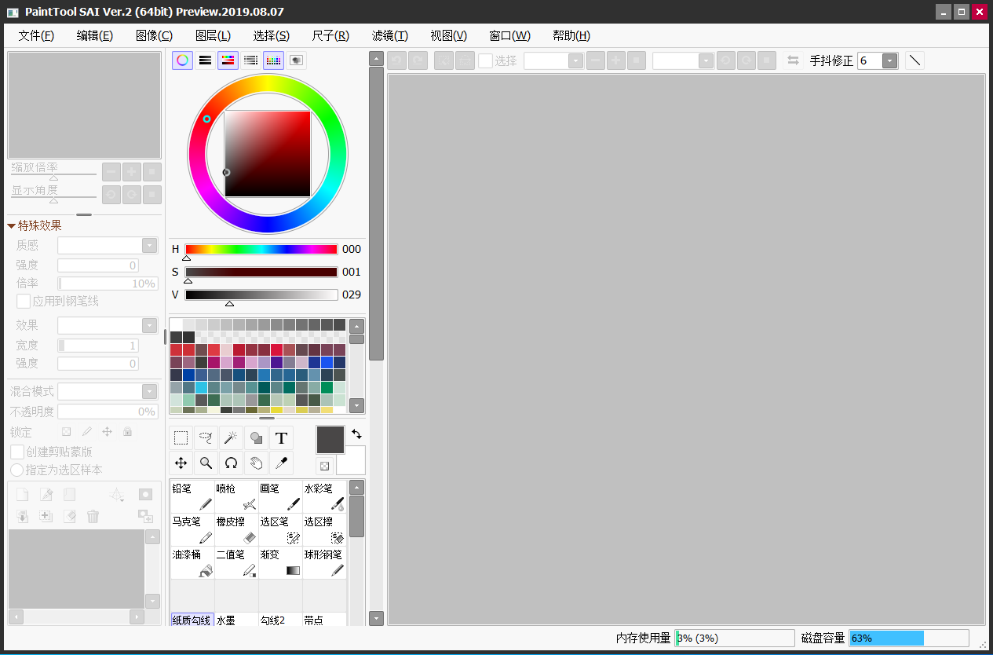Open the 帮助(H) menu
The image size is (993, 655).
pyautogui.click(x=571, y=35)
